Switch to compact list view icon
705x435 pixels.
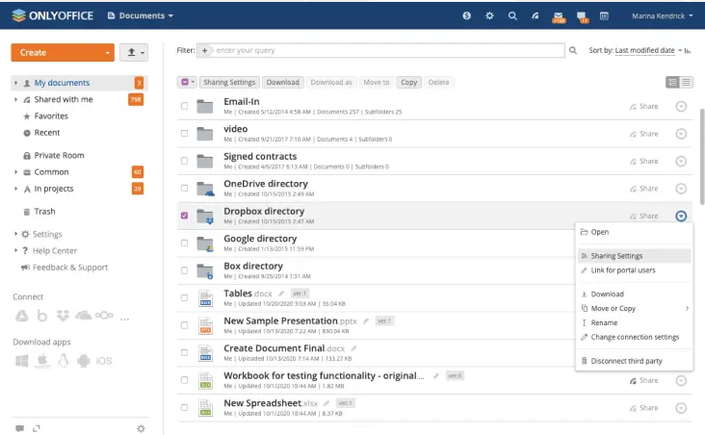click(686, 82)
